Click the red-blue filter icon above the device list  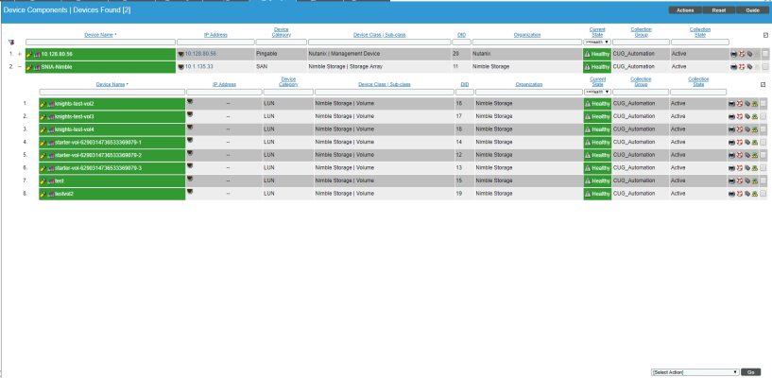[x=11, y=43]
